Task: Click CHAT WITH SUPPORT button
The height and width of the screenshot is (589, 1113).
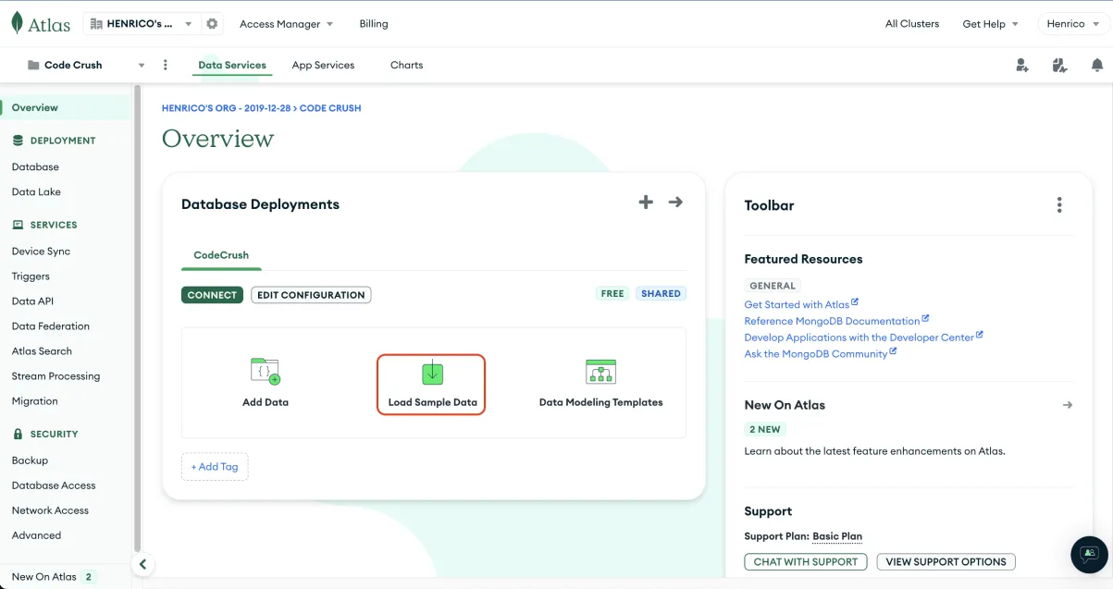Action: coord(806,562)
